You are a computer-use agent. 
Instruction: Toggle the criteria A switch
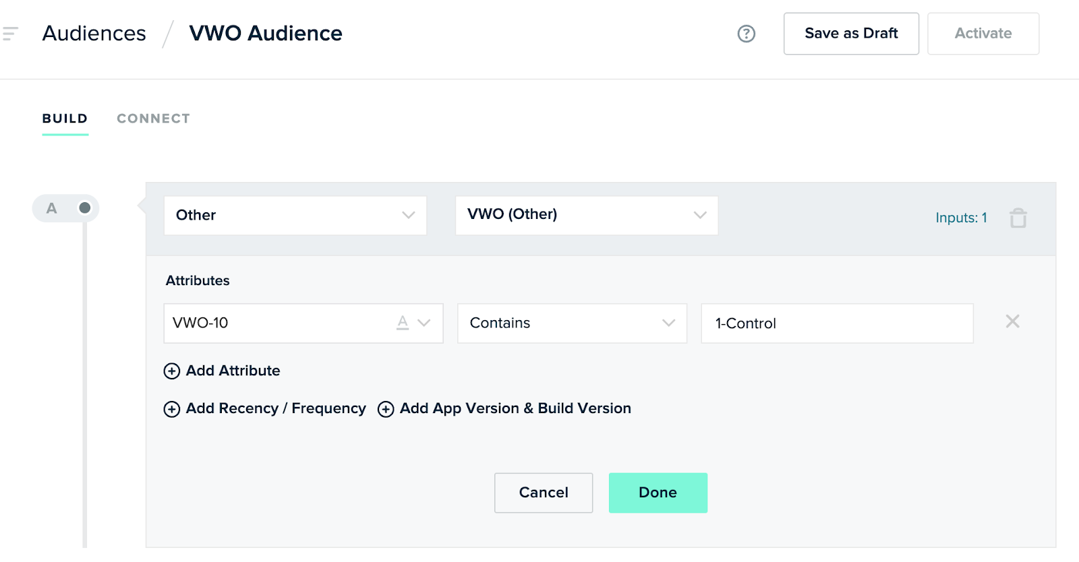coord(65,208)
